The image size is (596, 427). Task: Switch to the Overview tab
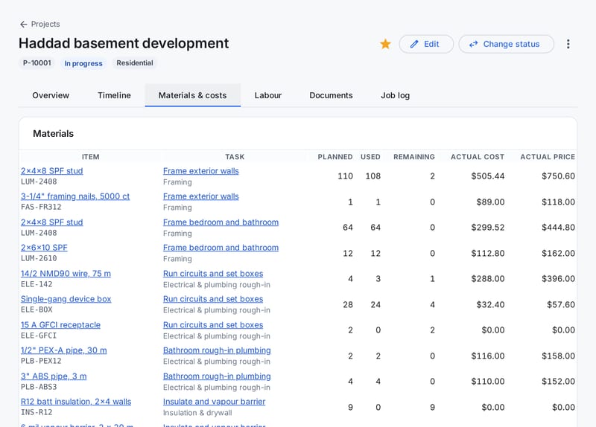[51, 95]
